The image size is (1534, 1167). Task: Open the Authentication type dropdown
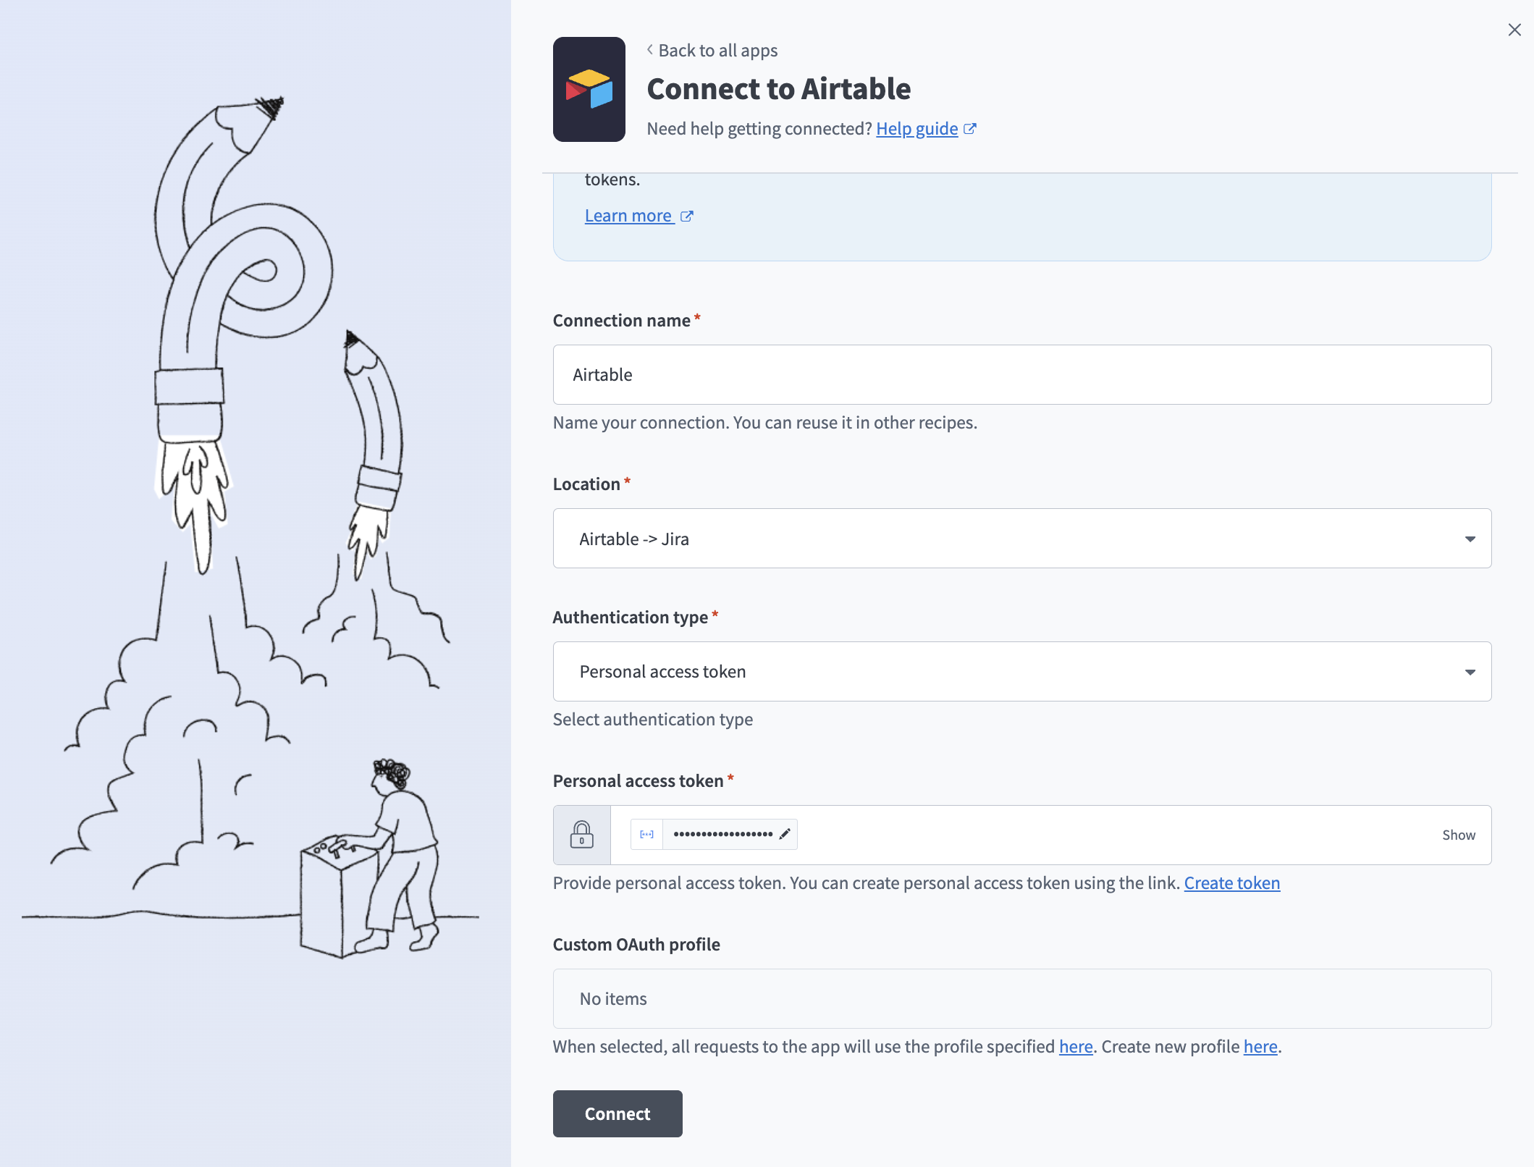(x=1021, y=671)
